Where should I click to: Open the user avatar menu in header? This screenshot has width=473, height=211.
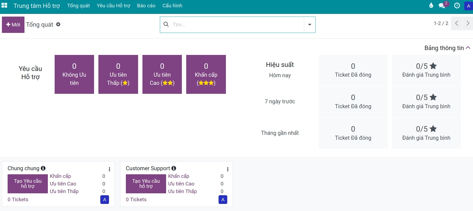click(x=468, y=6)
